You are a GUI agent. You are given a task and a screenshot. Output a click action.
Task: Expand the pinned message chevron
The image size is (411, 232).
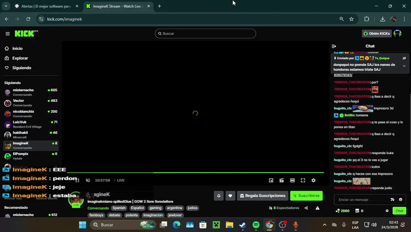click(404, 66)
